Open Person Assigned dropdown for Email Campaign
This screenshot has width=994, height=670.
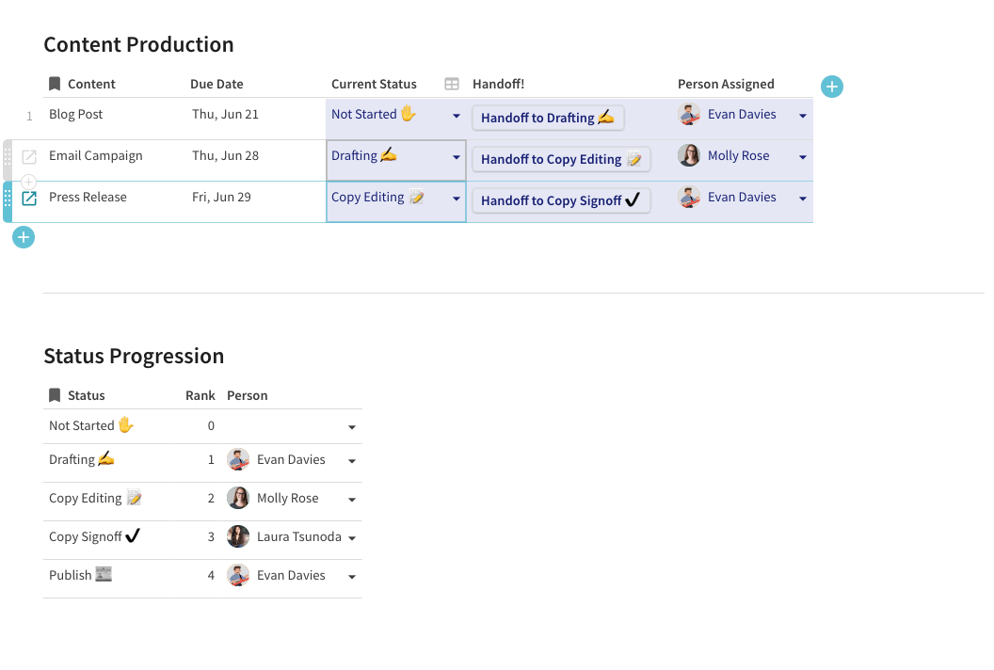803,157
